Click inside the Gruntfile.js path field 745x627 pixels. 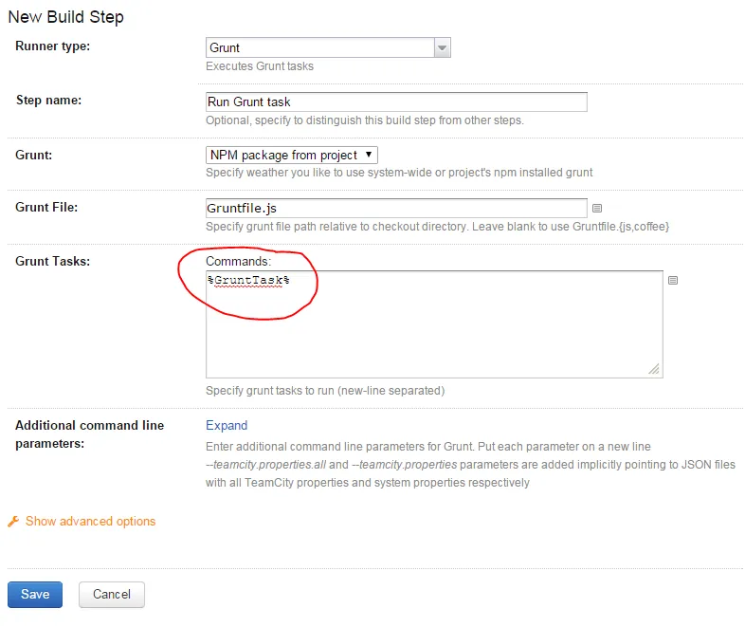396,208
